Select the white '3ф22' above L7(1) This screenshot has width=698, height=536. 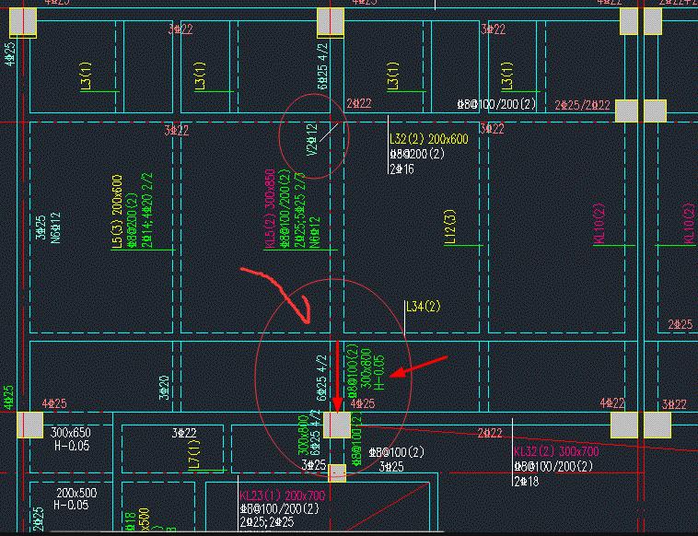[184, 432]
